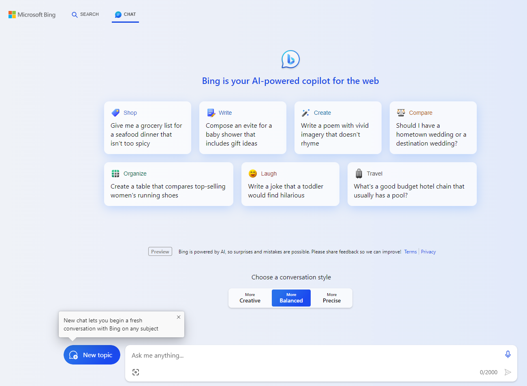This screenshot has width=527, height=386.
Task: Activate the microphone voice input
Action: point(508,354)
